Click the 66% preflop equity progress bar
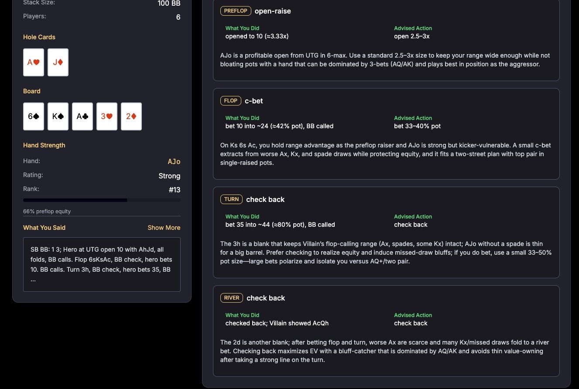This screenshot has height=389, width=579. coord(101,200)
